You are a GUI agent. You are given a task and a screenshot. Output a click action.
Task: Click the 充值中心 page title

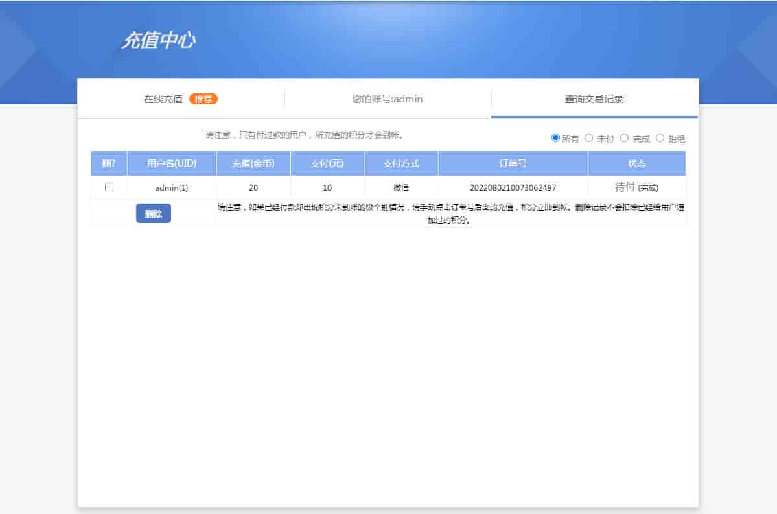click(x=159, y=41)
